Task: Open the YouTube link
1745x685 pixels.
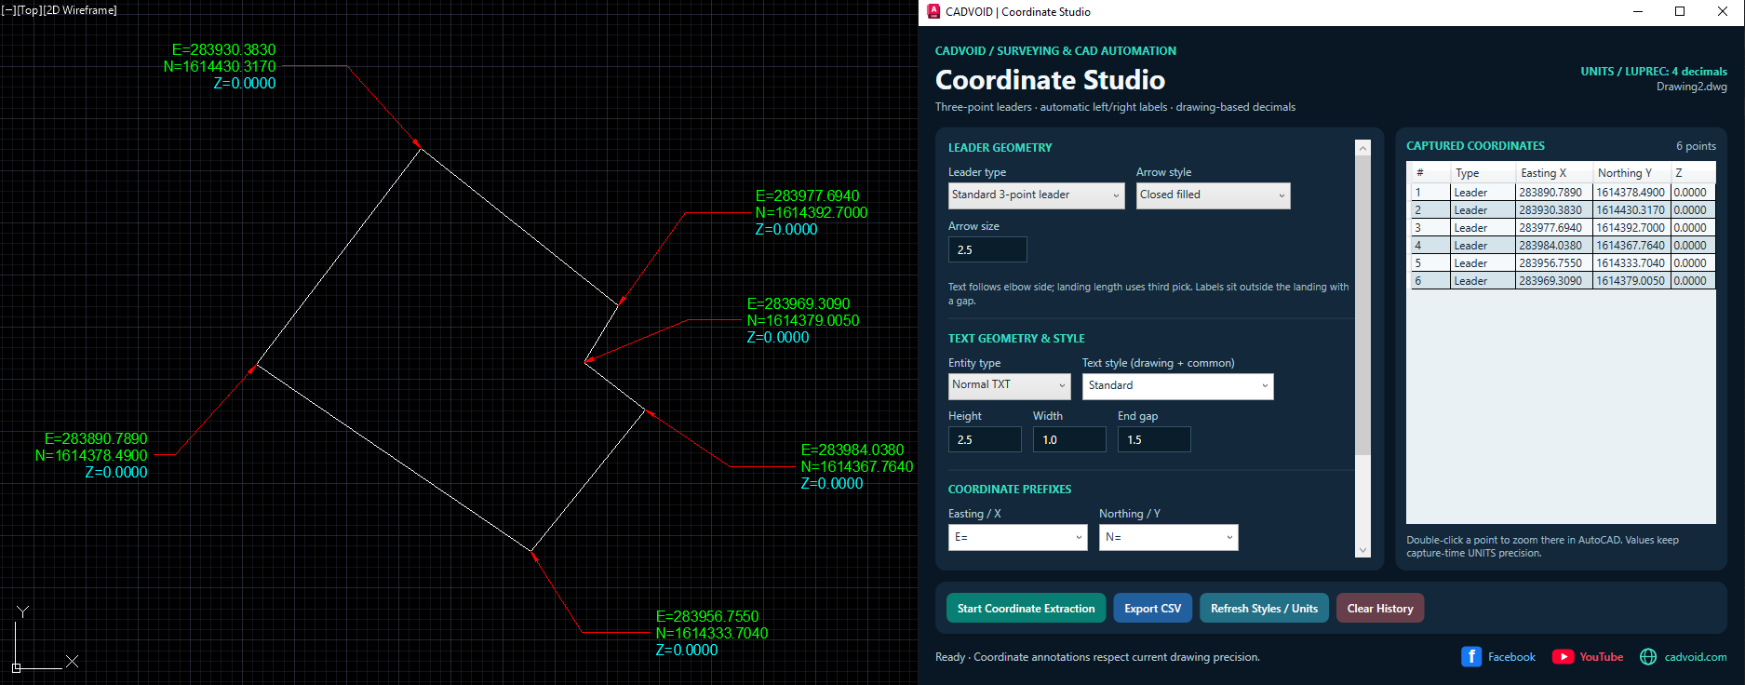Action: pyautogui.click(x=1602, y=657)
